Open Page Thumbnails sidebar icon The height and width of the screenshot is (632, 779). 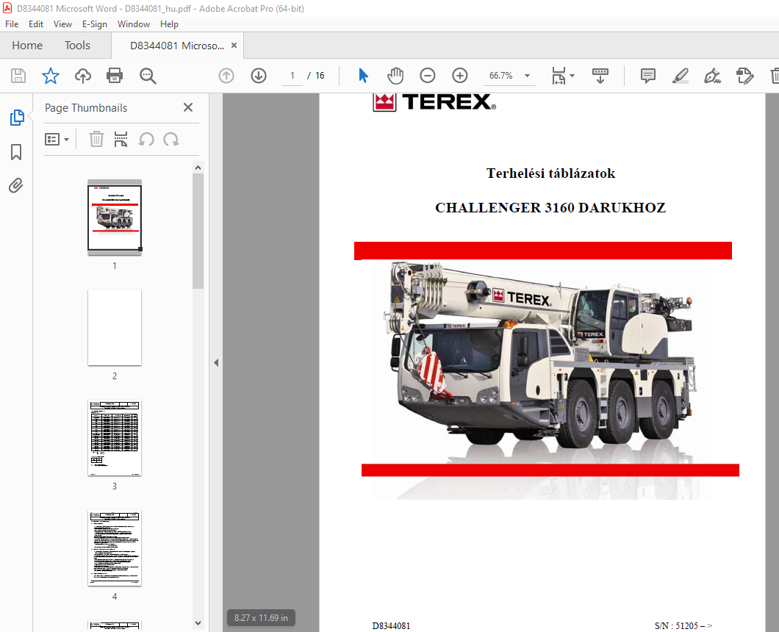16,118
